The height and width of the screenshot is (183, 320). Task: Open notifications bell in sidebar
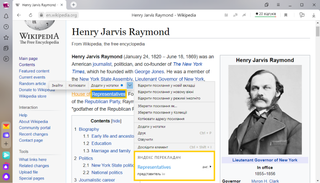(x=6, y=16)
